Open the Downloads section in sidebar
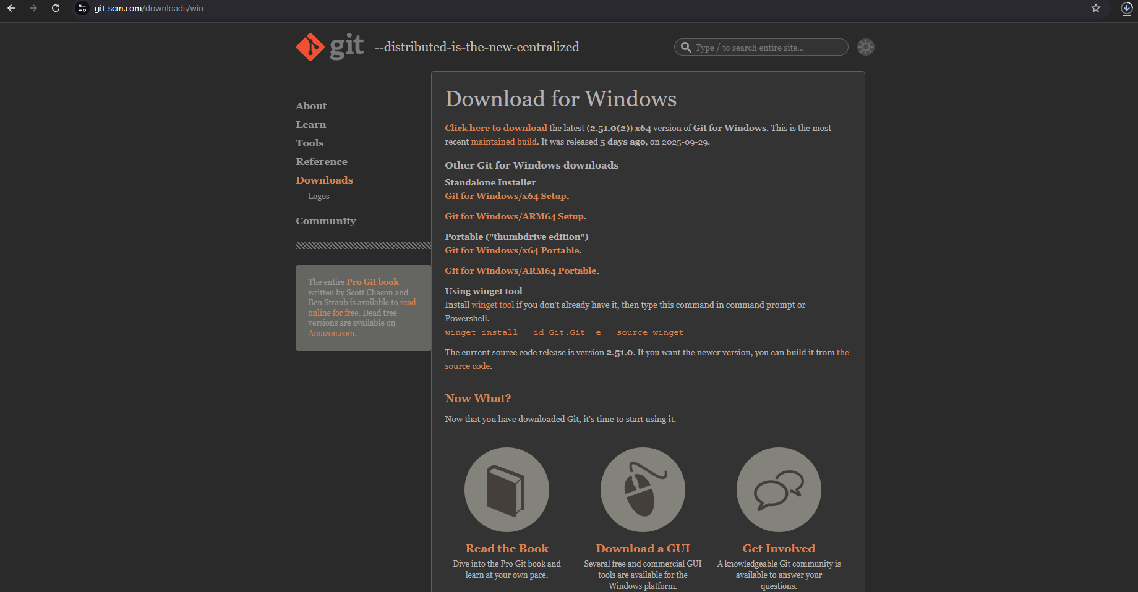The height and width of the screenshot is (592, 1138). click(324, 180)
